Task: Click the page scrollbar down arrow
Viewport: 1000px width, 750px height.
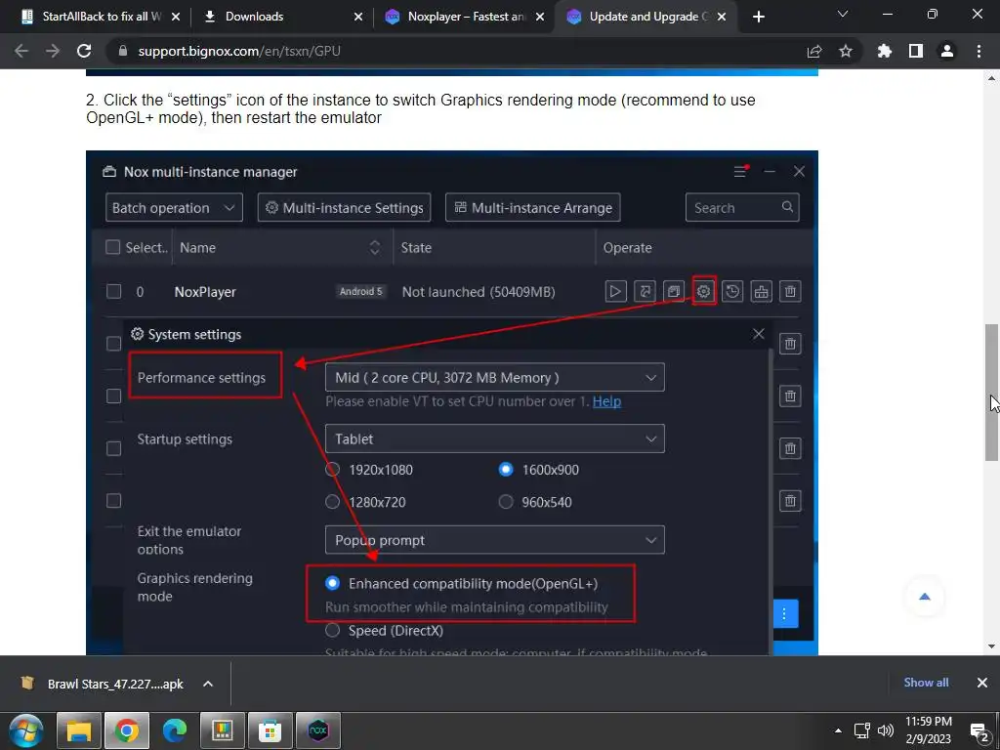Action: click(992, 646)
